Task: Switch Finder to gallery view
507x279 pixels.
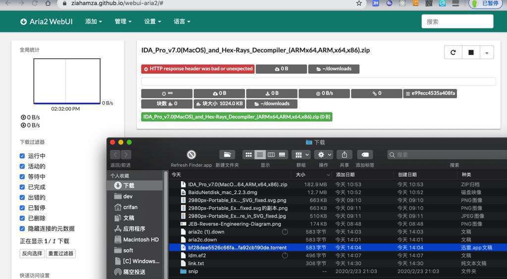Action: (282, 155)
